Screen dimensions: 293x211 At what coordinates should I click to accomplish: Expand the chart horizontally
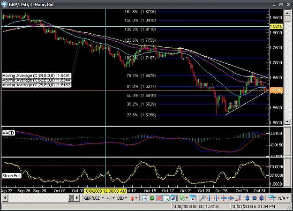point(217,198)
